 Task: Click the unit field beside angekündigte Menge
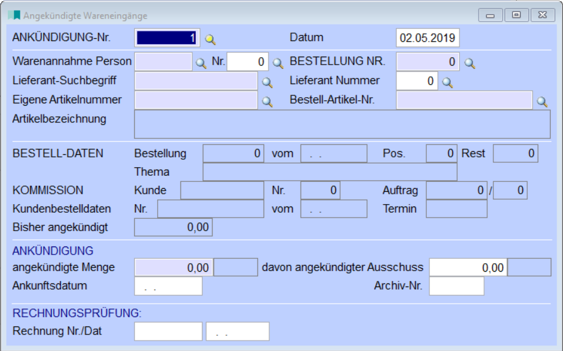click(236, 267)
